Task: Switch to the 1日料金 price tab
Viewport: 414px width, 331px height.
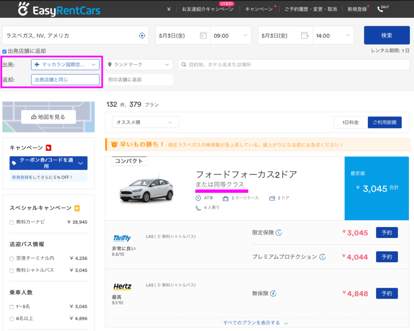Action: tap(350, 122)
